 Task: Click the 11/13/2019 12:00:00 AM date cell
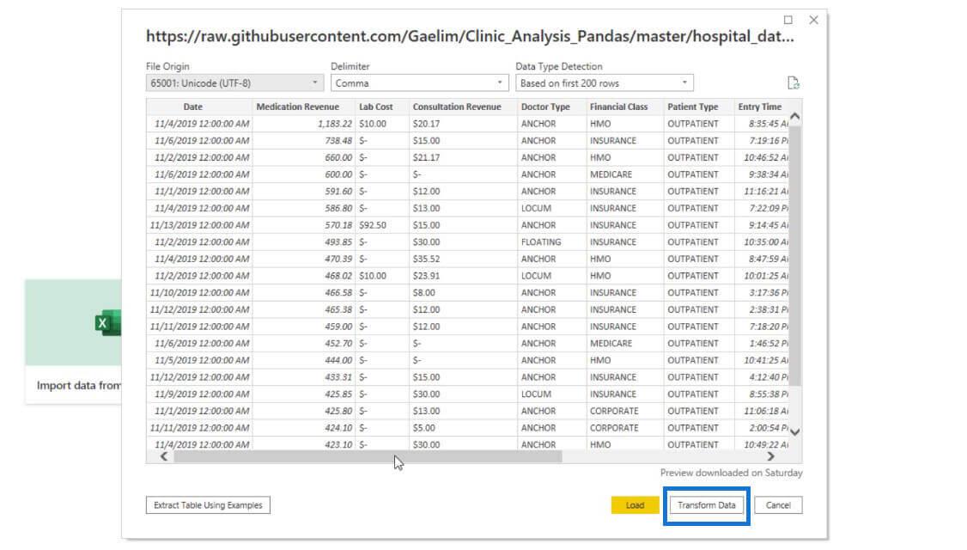coord(199,225)
